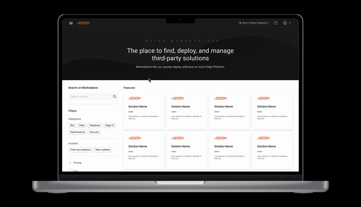Filter by the Edge AI category

coord(110,125)
